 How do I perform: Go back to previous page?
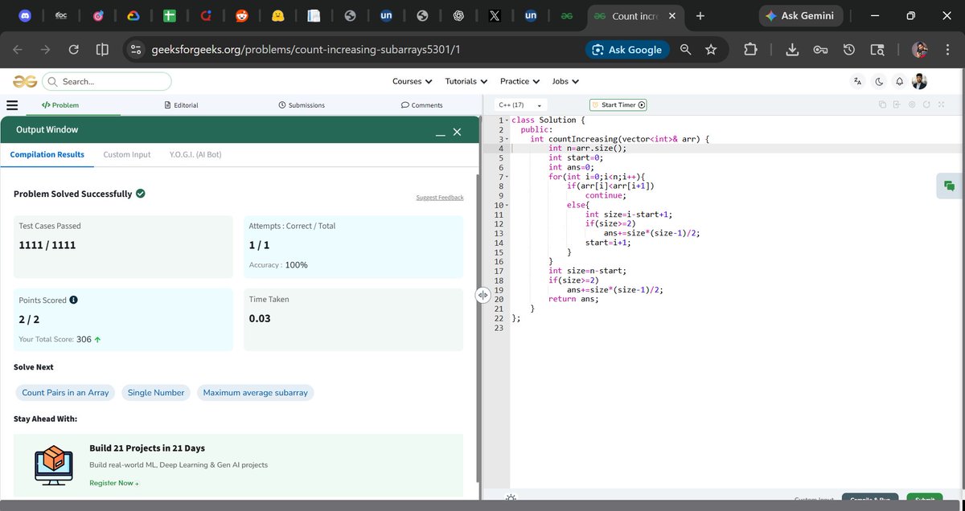tap(18, 50)
